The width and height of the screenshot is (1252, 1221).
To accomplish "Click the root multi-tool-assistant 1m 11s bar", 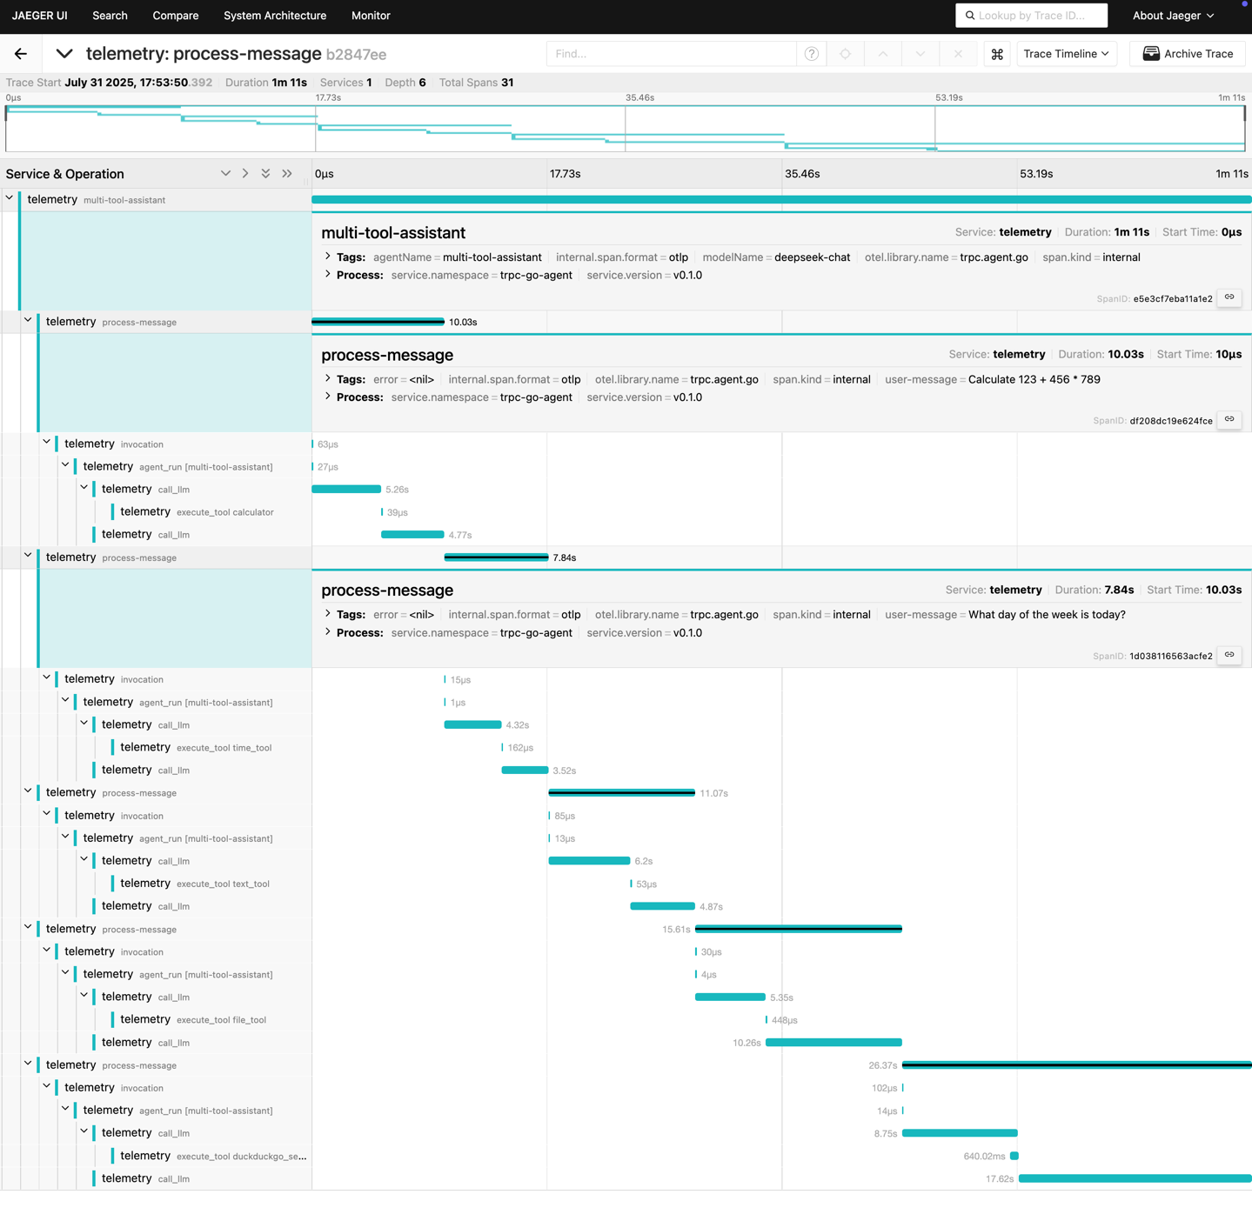I will 781,199.
